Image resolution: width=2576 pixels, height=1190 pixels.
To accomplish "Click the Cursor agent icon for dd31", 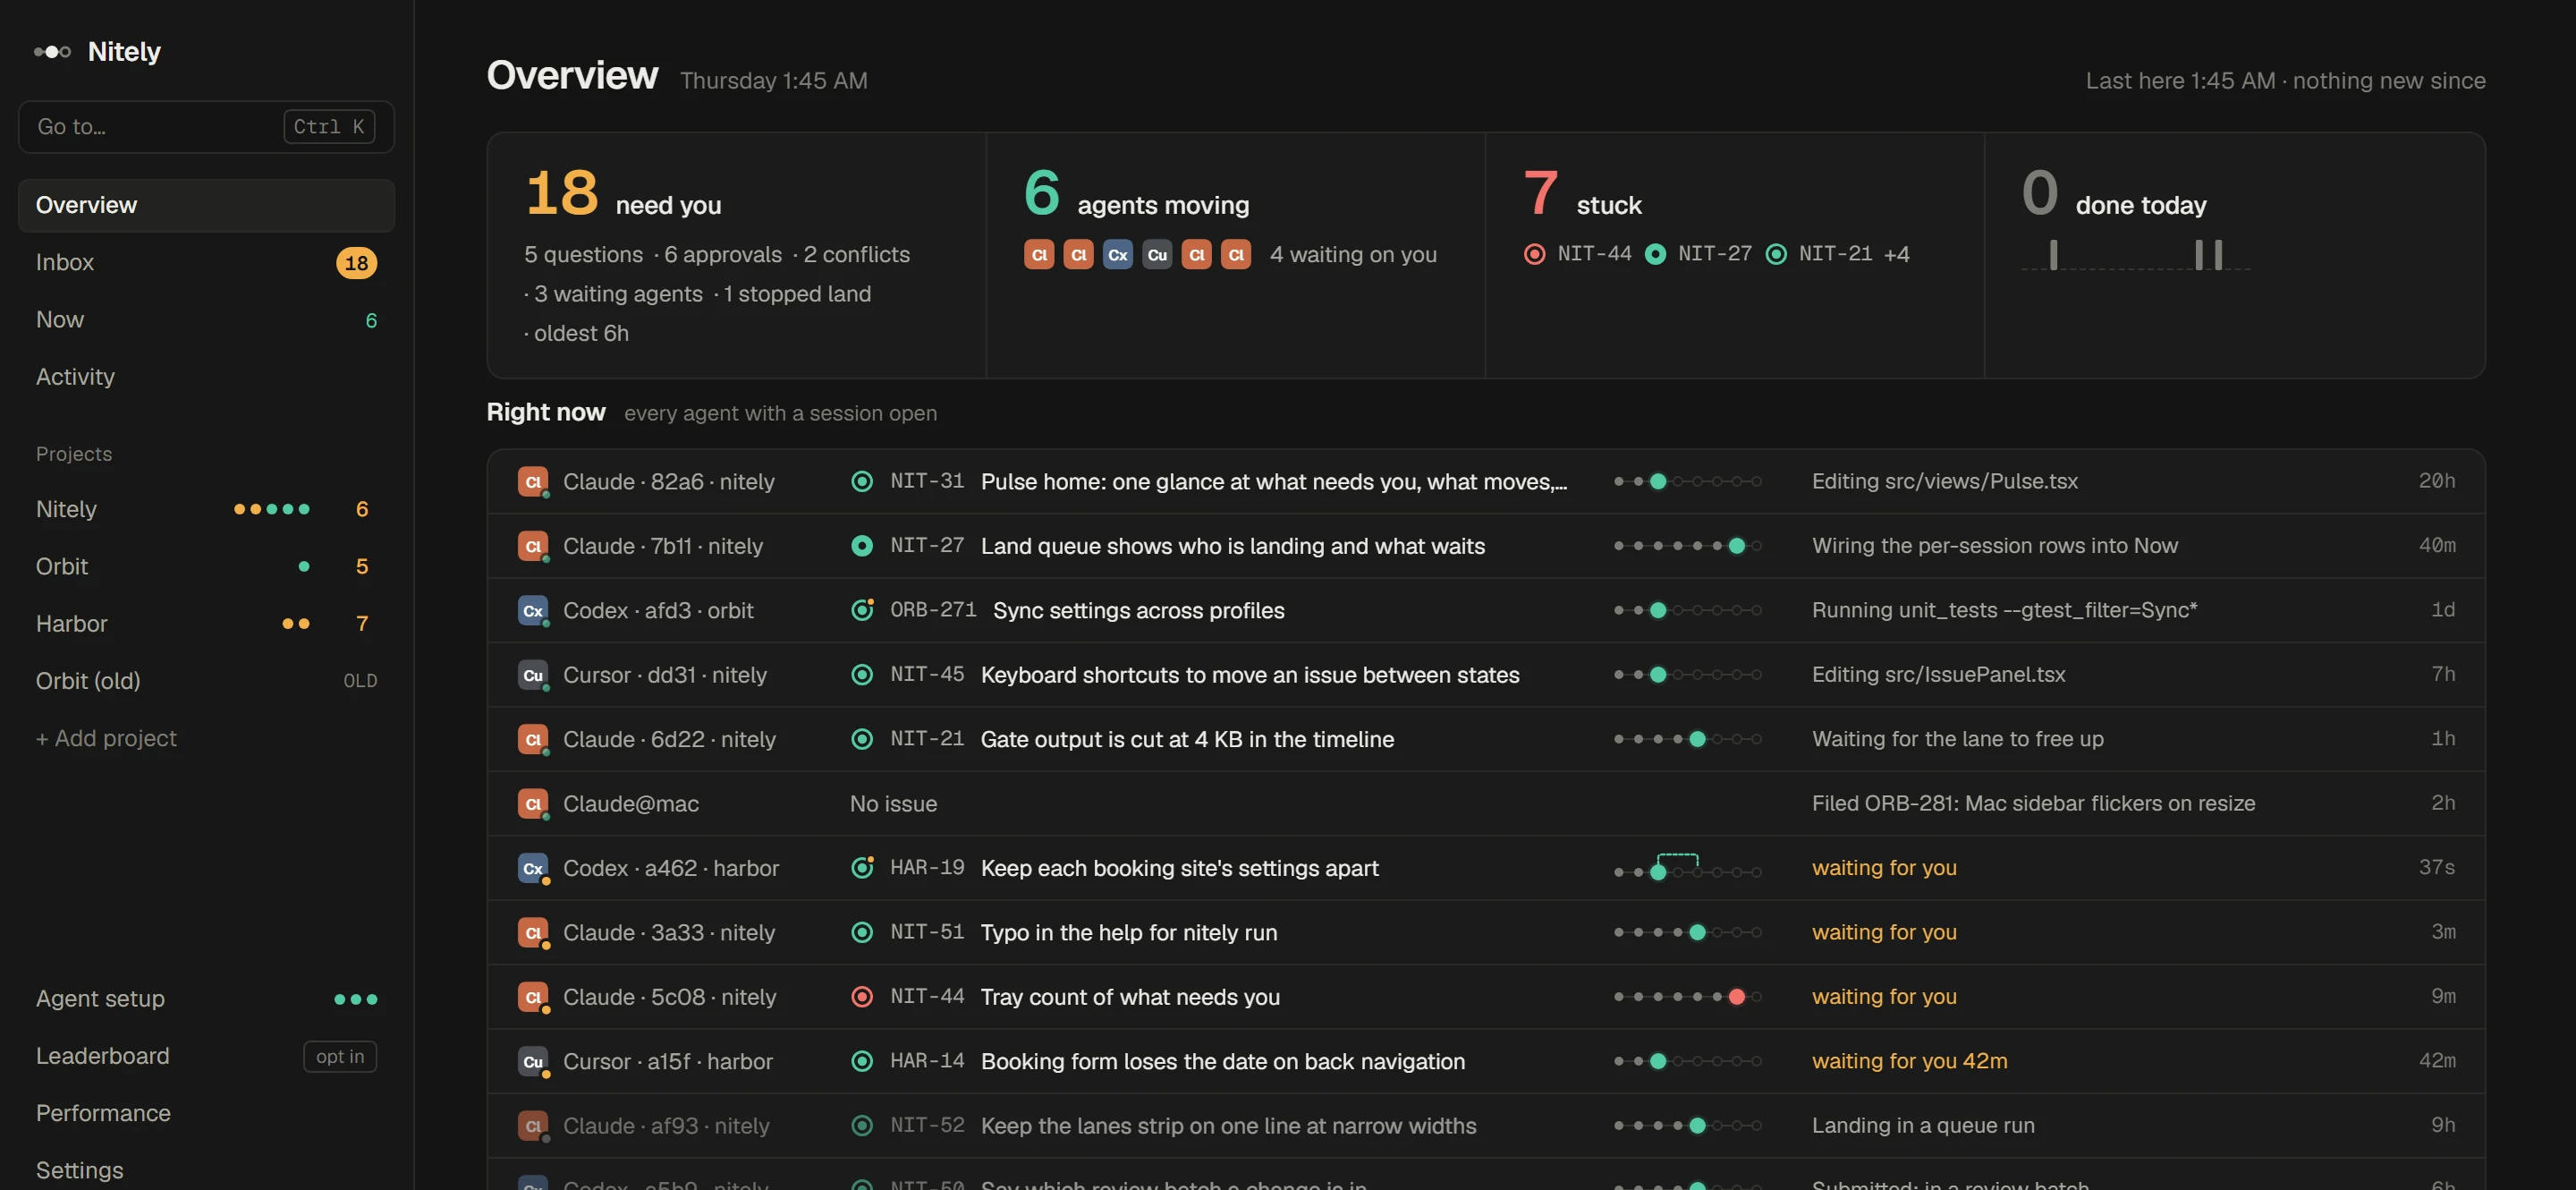I will pos(533,675).
